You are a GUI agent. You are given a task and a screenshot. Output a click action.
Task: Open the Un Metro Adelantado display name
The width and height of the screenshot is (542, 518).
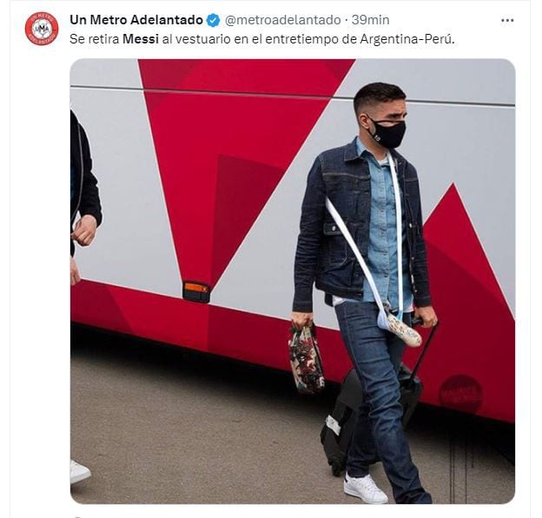coord(136,20)
